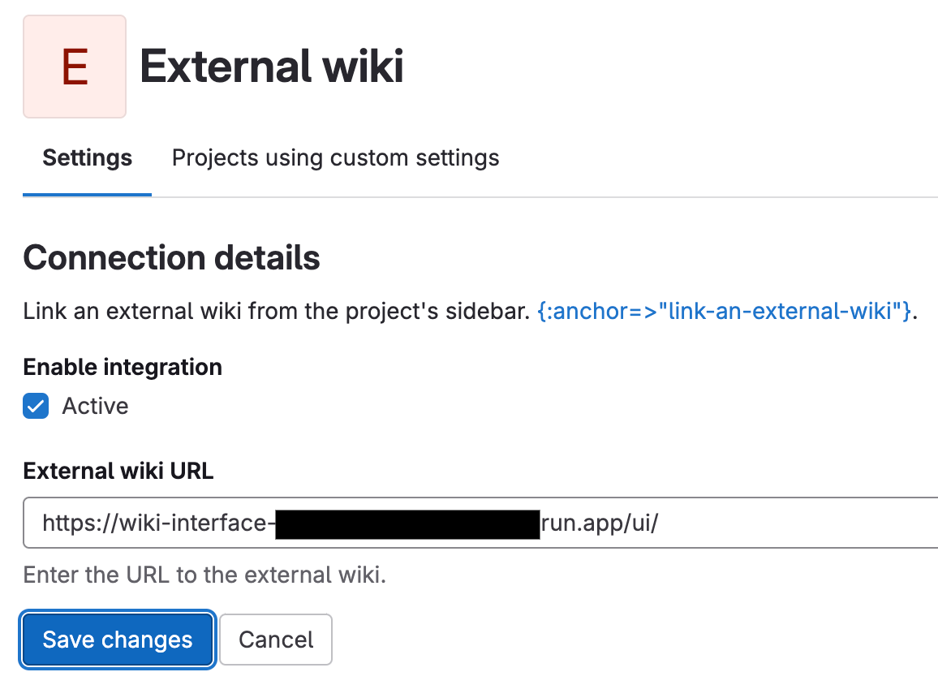Click 'Enter the URL to the external wiki.' hint
938x685 pixels.
(x=204, y=575)
